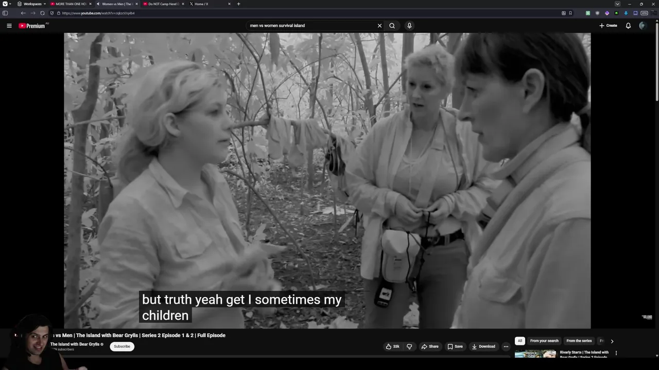
Task: Open The Island with Bear Grylls channel
Action: 75,344
